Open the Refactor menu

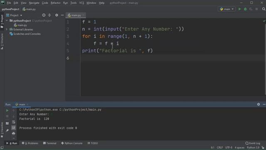(55, 3)
